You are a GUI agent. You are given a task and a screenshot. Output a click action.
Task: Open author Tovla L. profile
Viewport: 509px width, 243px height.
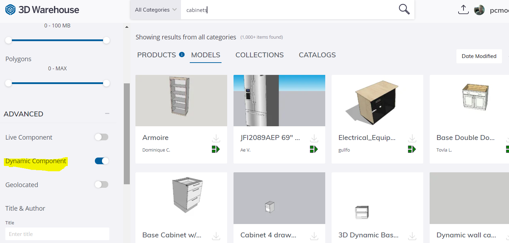(444, 150)
